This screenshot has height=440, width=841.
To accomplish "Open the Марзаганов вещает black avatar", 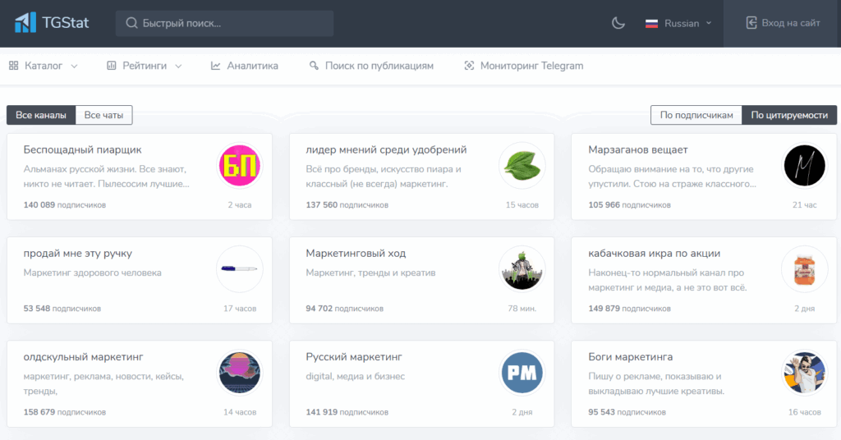I will tap(805, 166).
